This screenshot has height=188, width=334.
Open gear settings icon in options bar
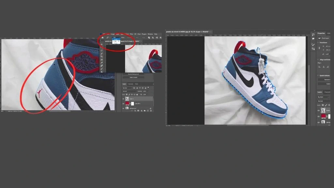pos(160,38)
